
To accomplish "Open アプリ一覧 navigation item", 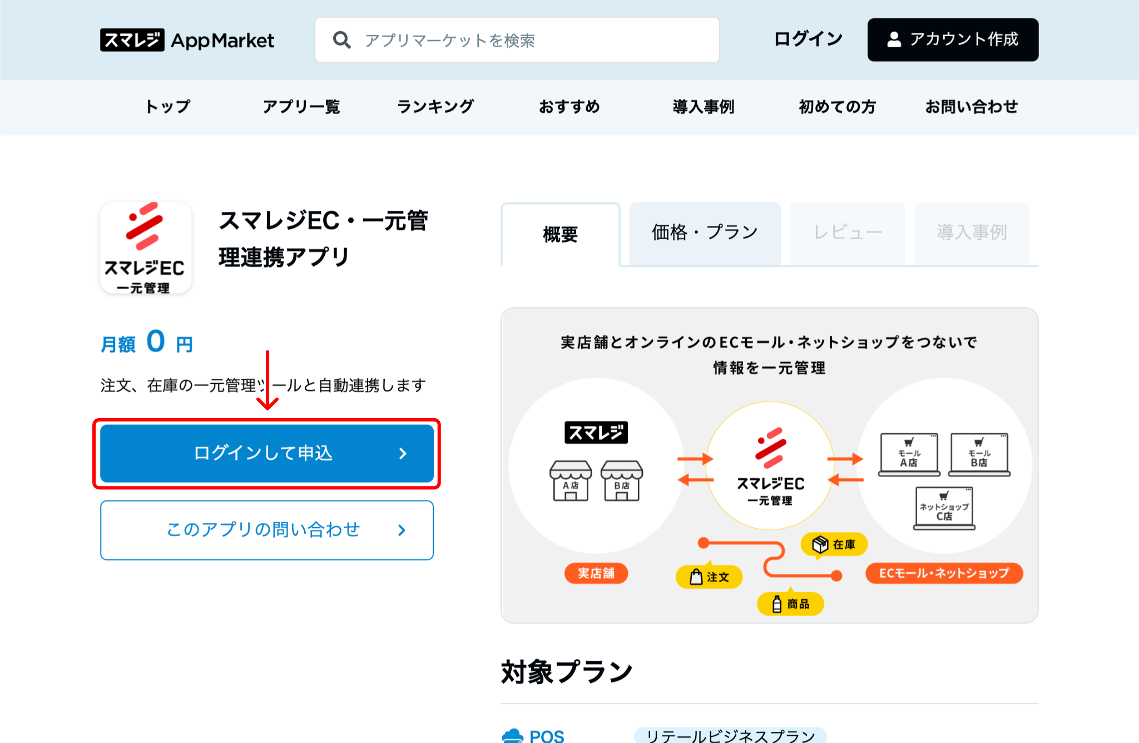I will point(301,106).
